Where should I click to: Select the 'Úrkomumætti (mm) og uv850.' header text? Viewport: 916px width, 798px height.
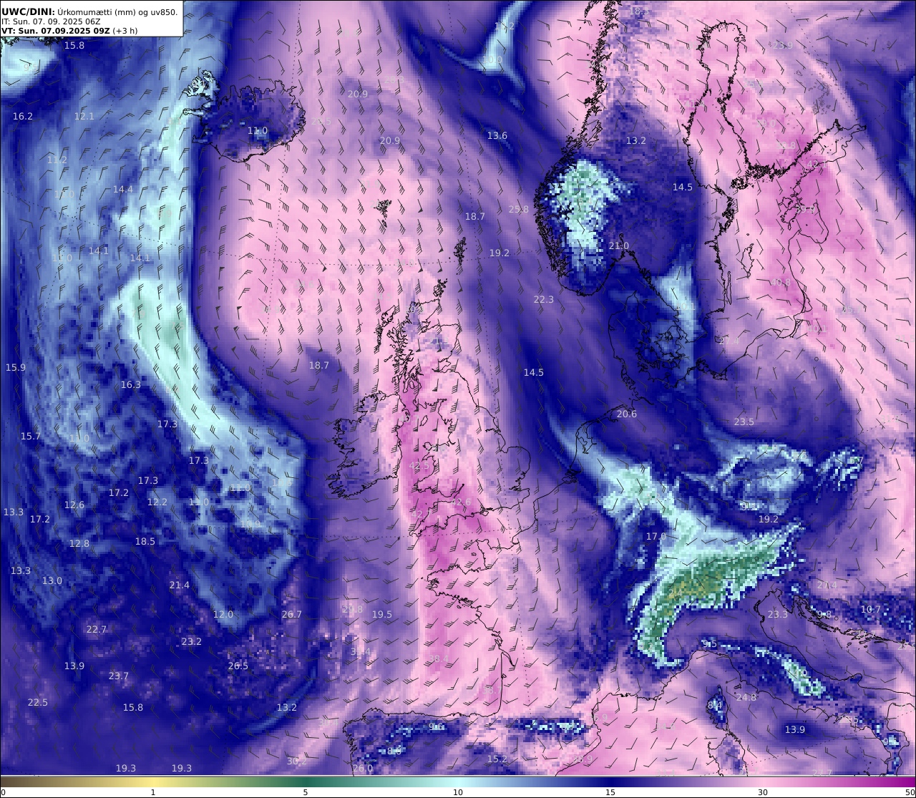[x=117, y=11]
